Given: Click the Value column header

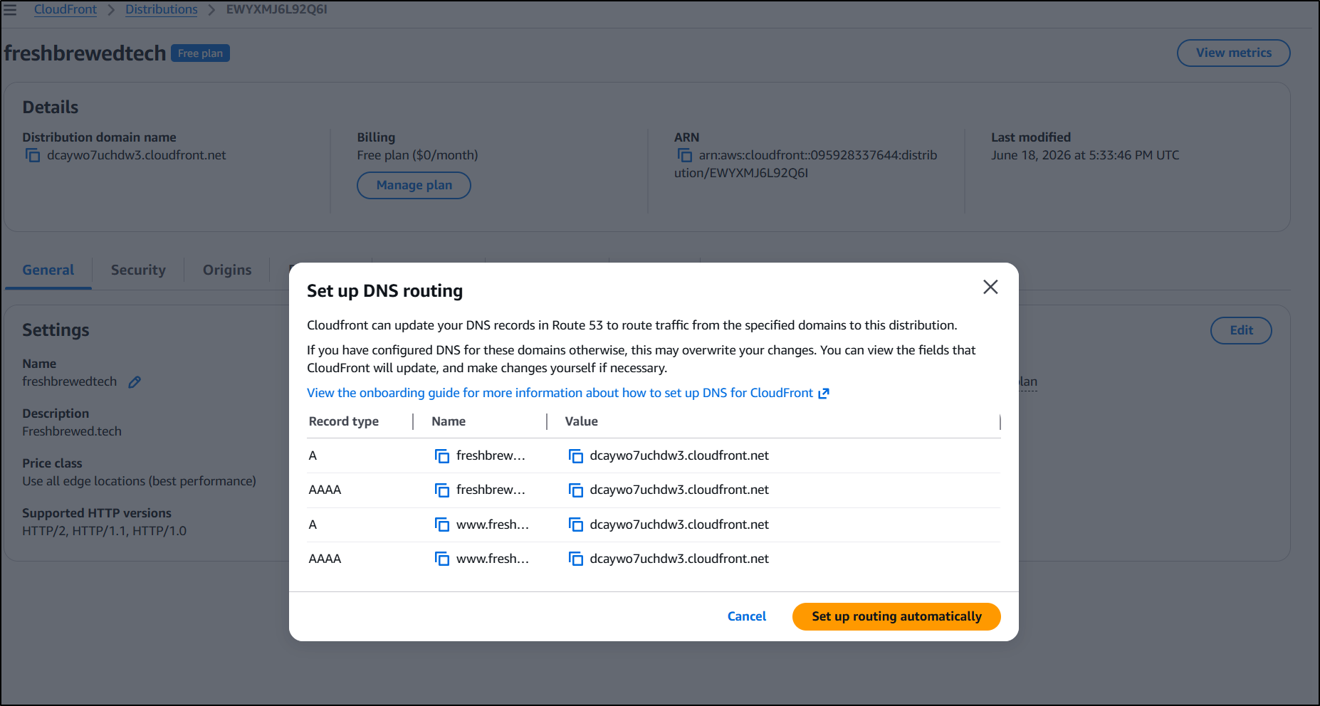Looking at the screenshot, I should click(581, 421).
